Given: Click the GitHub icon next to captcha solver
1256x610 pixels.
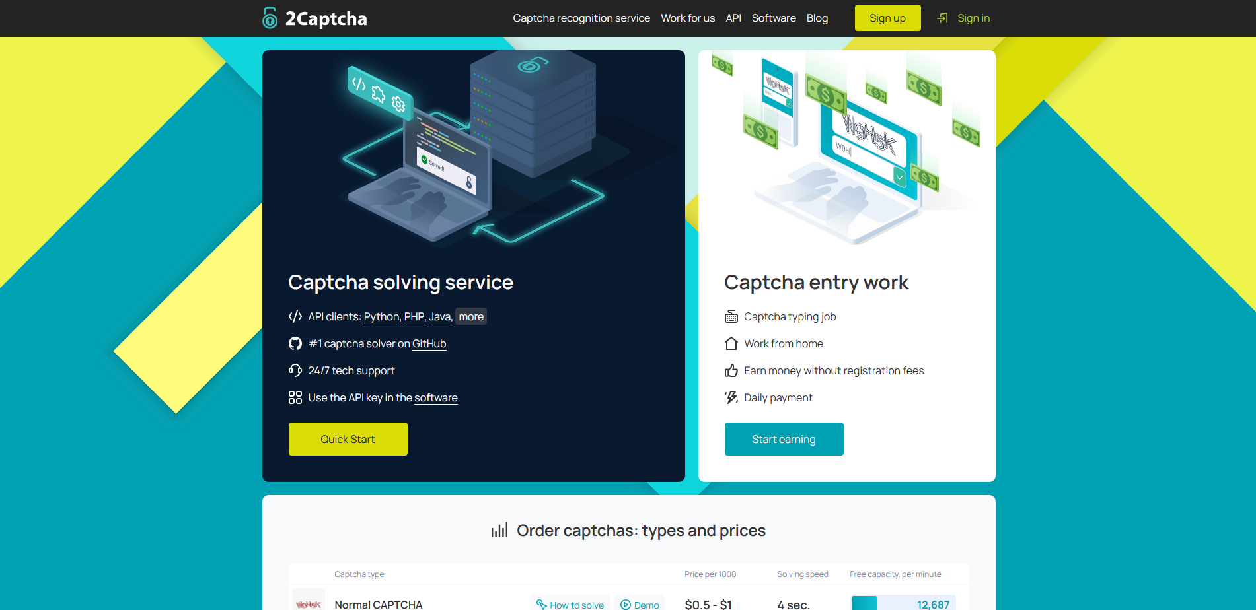Looking at the screenshot, I should coord(295,343).
